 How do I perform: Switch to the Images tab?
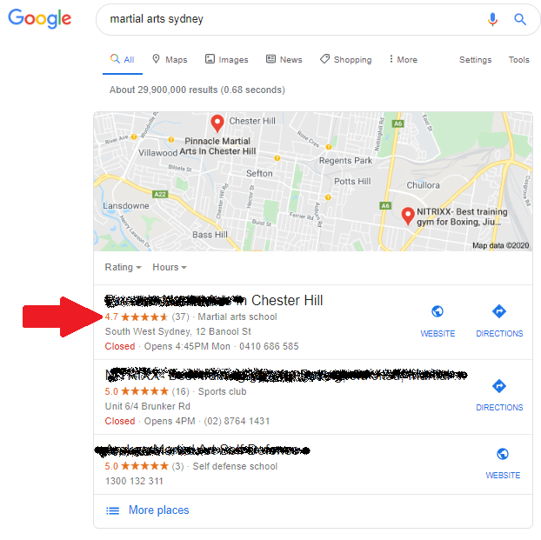[227, 59]
